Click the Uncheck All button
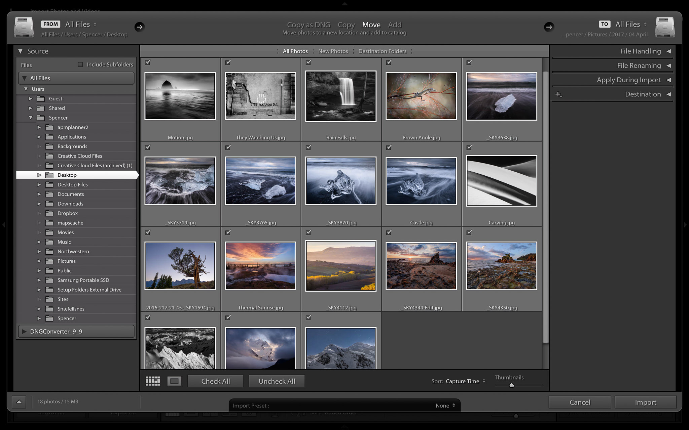Viewport: 689px width, 430px height. 277,381
